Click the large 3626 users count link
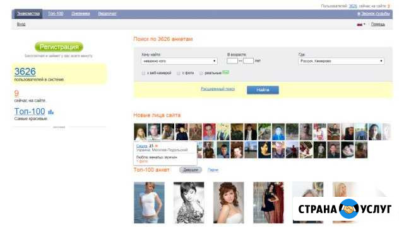The width and height of the screenshot is (404, 227). pyautogui.click(x=25, y=72)
